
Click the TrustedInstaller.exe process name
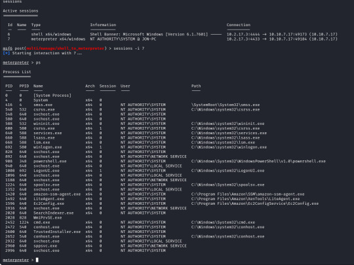click(x=57, y=232)
